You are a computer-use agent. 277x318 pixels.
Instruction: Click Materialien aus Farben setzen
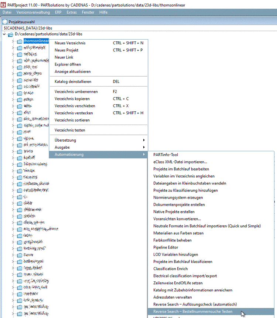pos(211,233)
